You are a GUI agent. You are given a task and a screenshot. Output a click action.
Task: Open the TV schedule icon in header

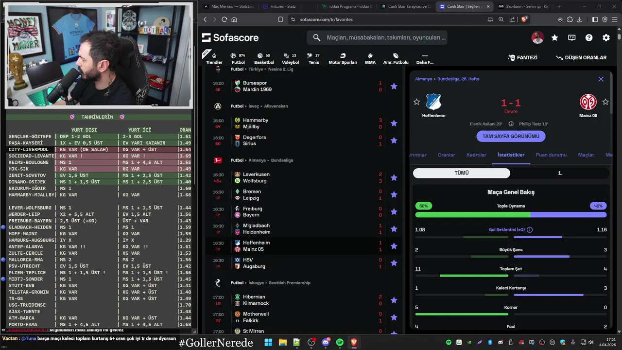[572, 37]
